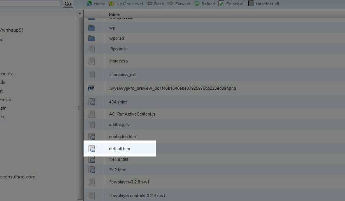
Task: Select the flowplayer-3.2.6.swf file
Action: point(128,182)
